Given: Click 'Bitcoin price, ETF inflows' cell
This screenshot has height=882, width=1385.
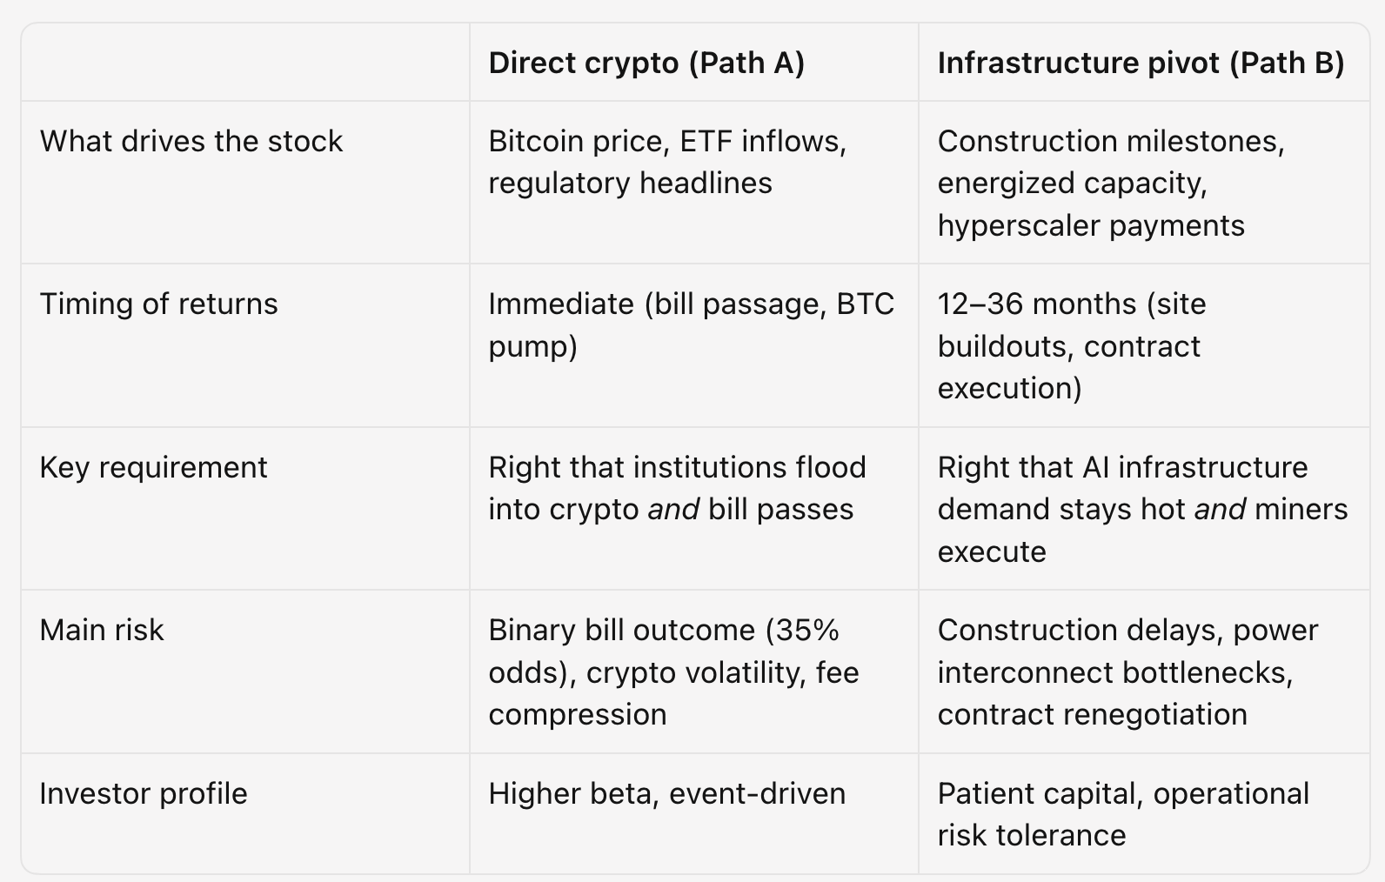Looking at the screenshot, I should point(693,183).
